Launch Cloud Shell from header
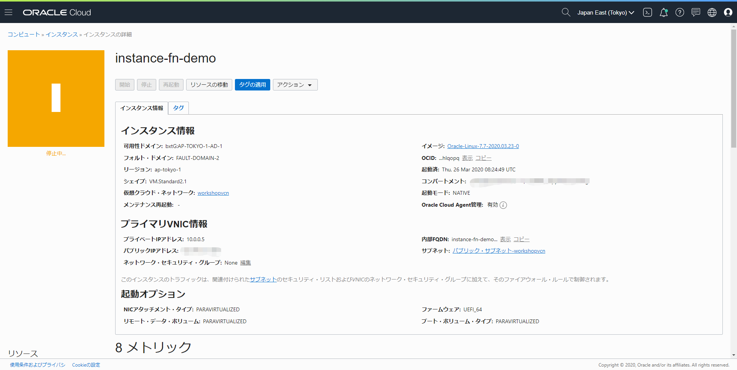737x370 pixels. point(647,13)
